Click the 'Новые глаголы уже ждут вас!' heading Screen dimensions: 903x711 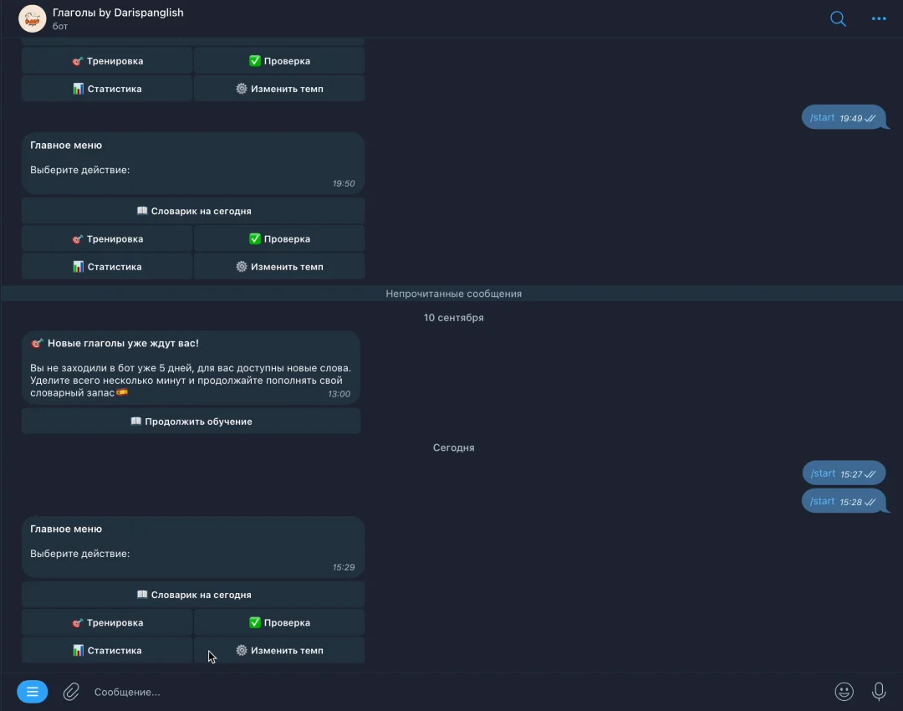[123, 343]
